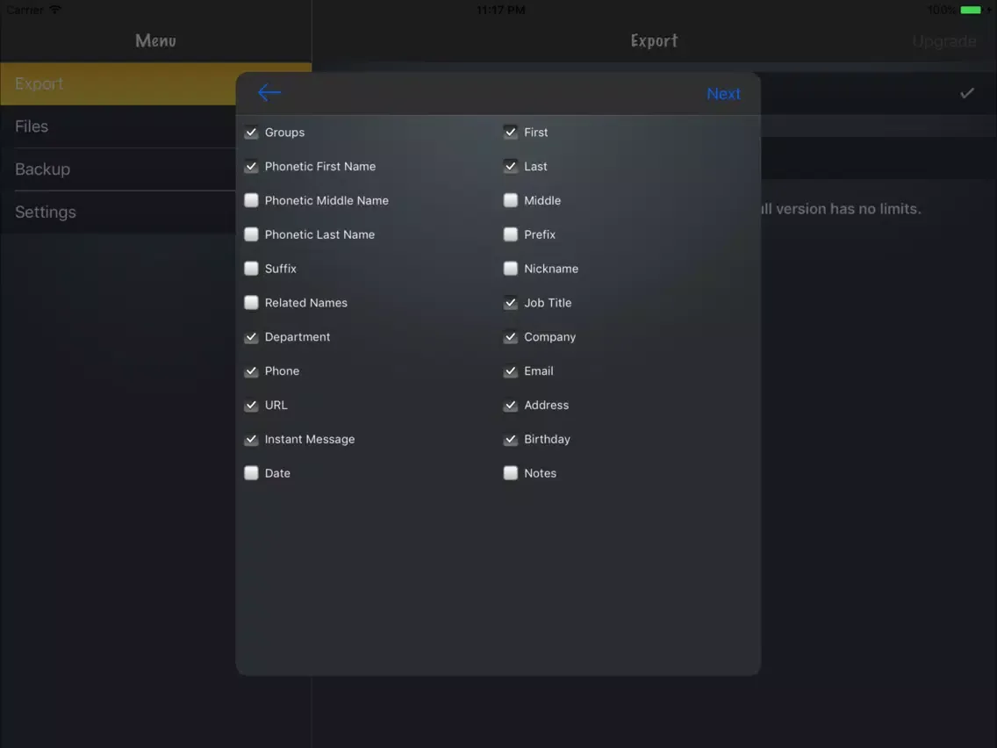Uncheck the Company checkbox
Image resolution: width=997 pixels, height=748 pixels.
point(511,337)
